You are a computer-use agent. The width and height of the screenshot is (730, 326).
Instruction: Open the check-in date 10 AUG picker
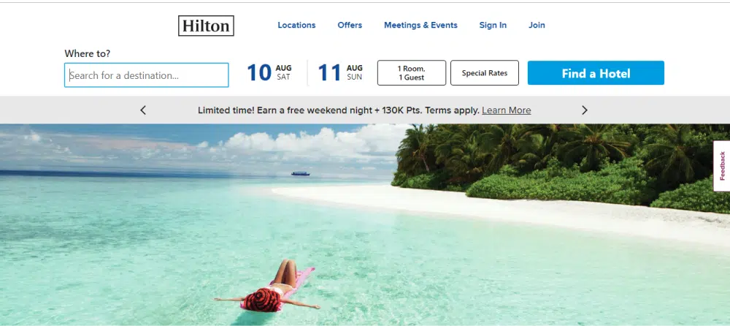tap(269, 73)
